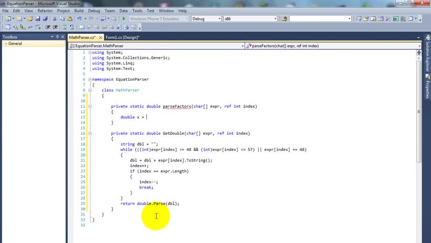This screenshot has height=243, width=431.
Task: Collapse the class MathParser outline block
Action: point(90,90)
